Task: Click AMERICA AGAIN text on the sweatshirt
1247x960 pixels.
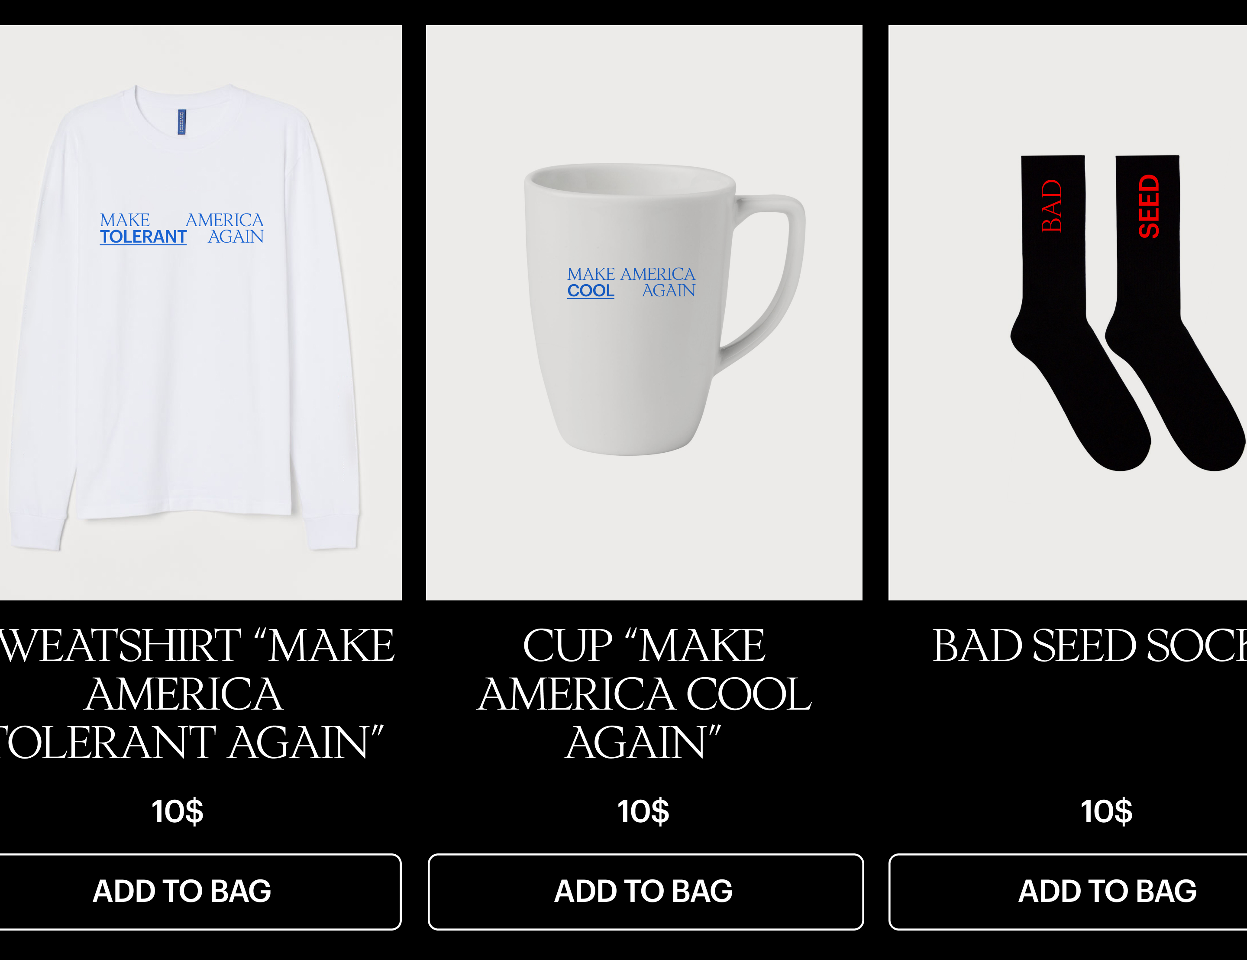Action: 225,229
